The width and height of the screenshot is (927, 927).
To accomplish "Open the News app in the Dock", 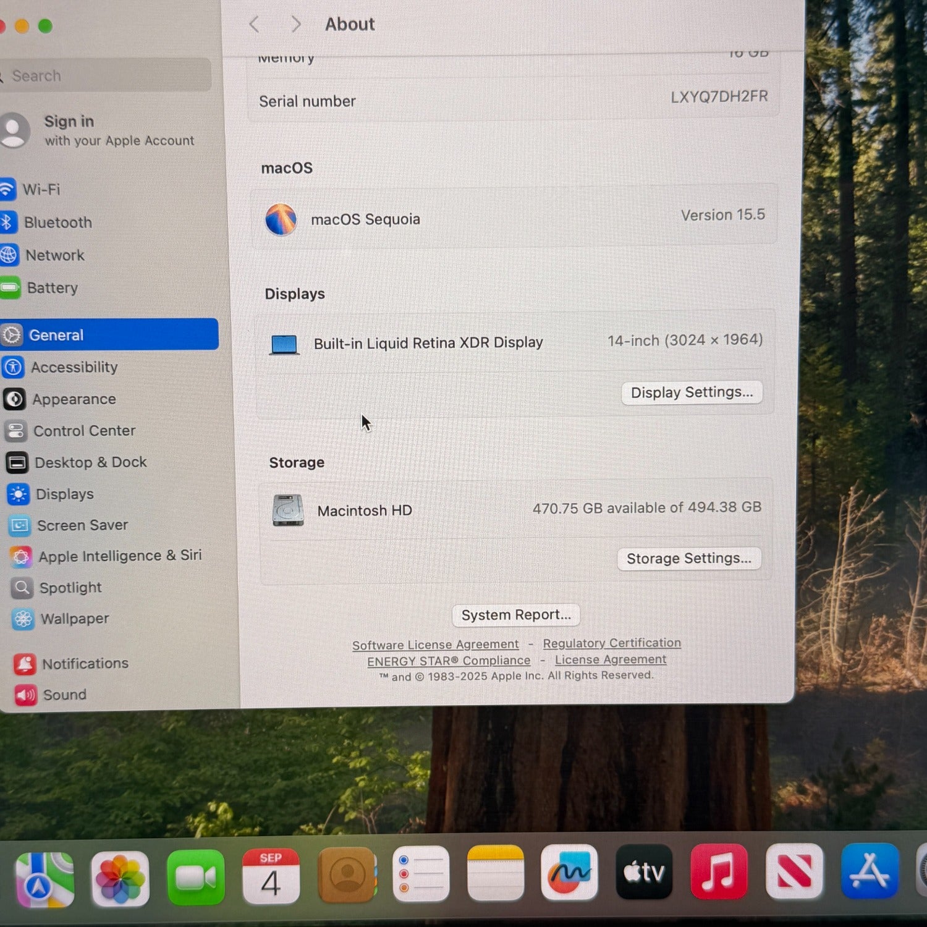I will tap(794, 871).
